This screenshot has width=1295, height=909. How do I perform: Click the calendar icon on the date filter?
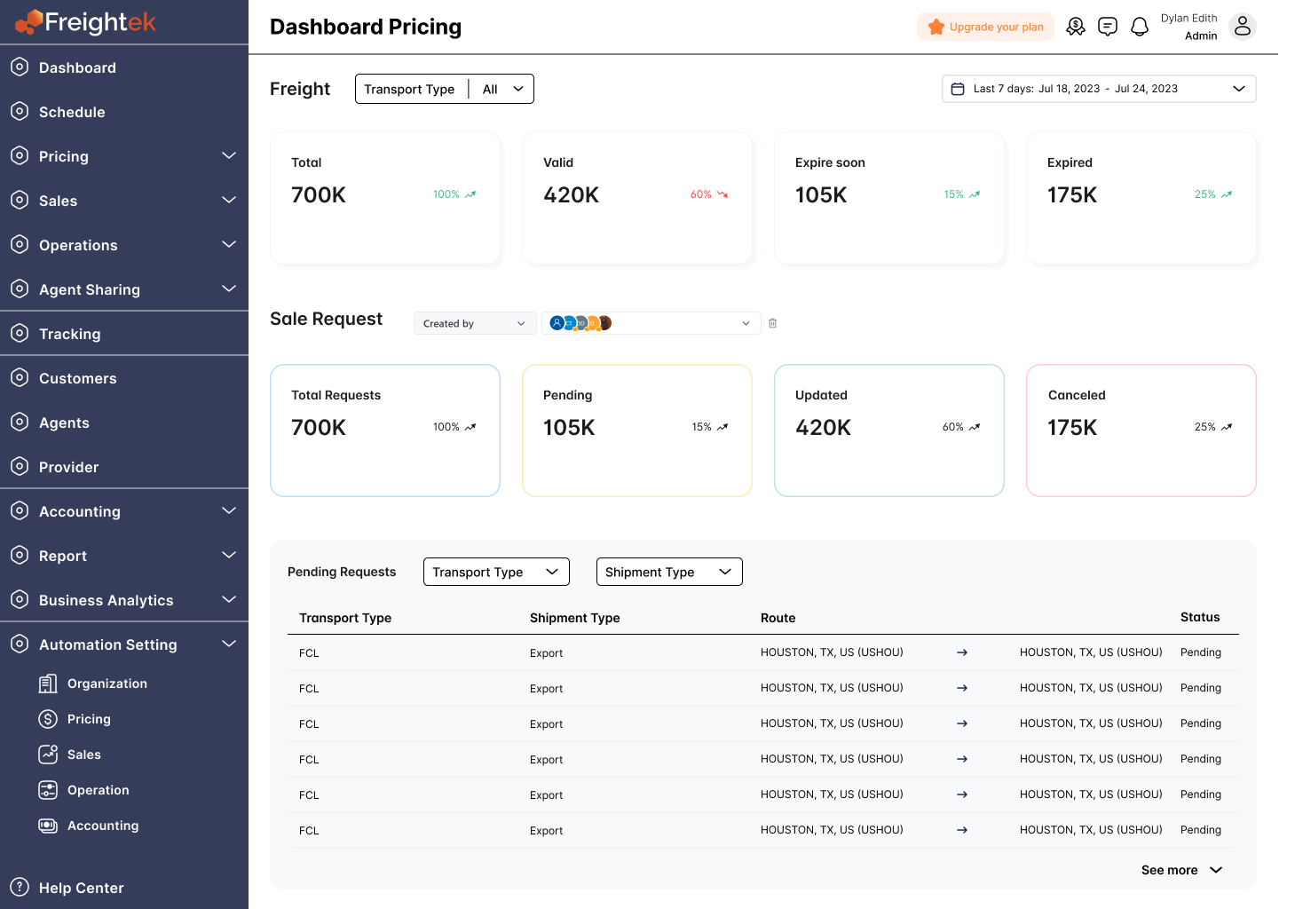(x=959, y=89)
